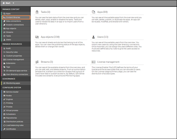Click the Tags label icon
The height and width of the screenshot is (139, 177).
click(x=4, y=67)
